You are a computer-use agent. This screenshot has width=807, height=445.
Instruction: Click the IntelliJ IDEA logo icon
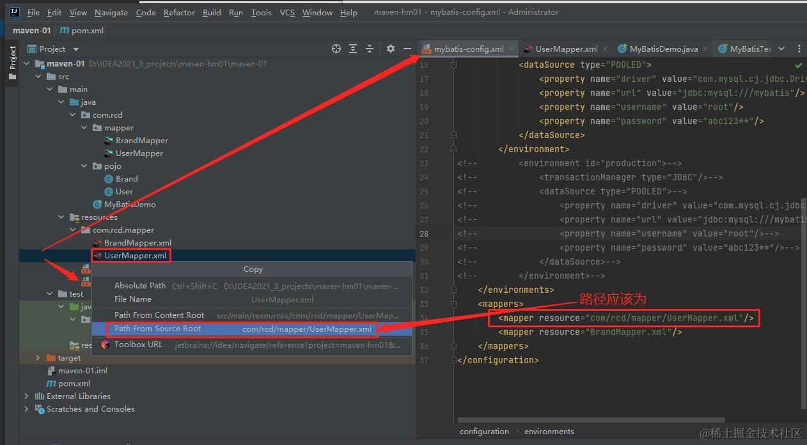pyautogui.click(x=14, y=12)
